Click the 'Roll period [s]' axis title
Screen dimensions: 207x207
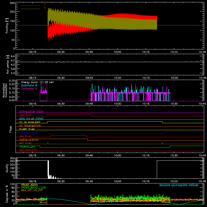[8, 64]
